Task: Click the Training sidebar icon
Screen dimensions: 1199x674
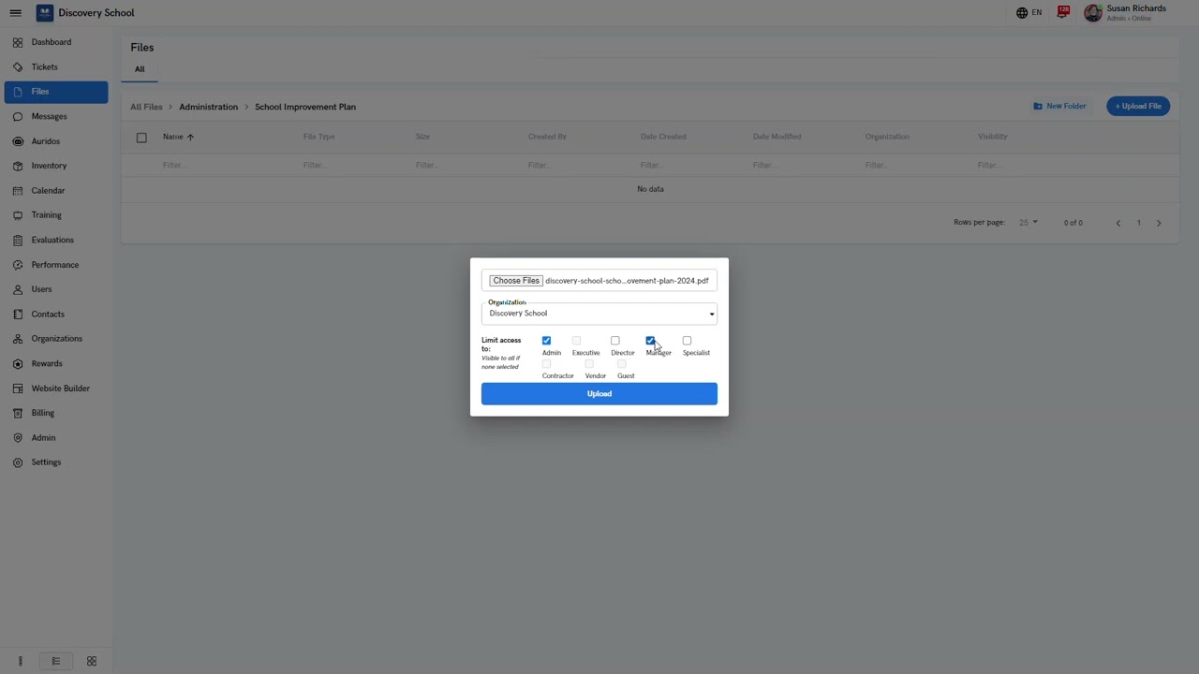Action: pos(18,215)
